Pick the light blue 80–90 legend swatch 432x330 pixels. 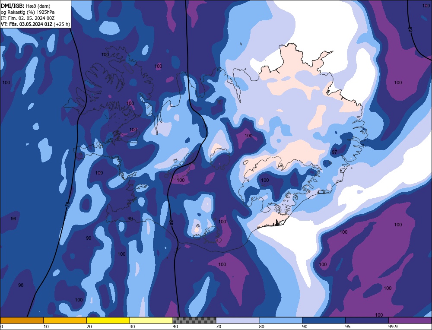(x=280, y=320)
